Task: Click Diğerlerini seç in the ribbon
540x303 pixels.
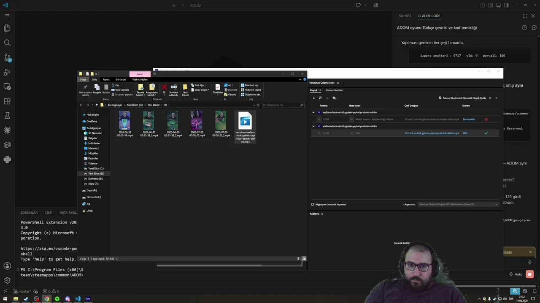Action: pyautogui.click(x=251, y=94)
